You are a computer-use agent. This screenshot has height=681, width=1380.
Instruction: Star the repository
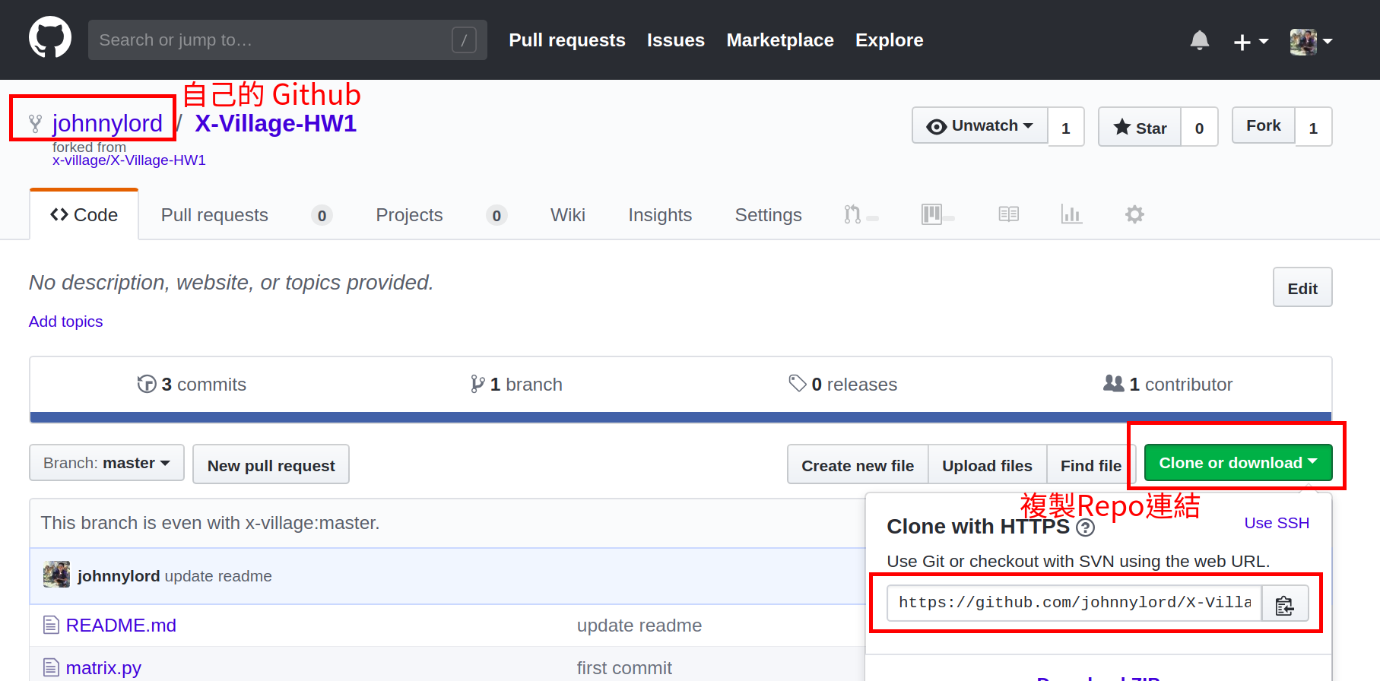[x=1139, y=128]
